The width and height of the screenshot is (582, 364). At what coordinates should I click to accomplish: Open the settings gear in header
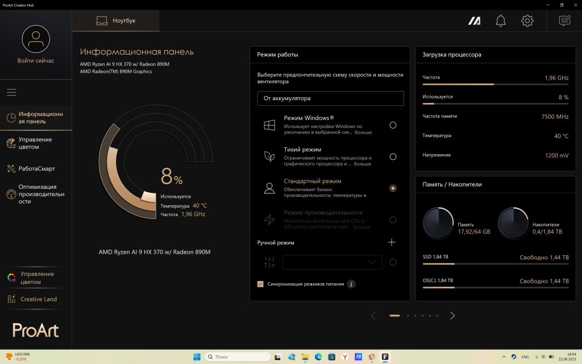pyautogui.click(x=527, y=21)
